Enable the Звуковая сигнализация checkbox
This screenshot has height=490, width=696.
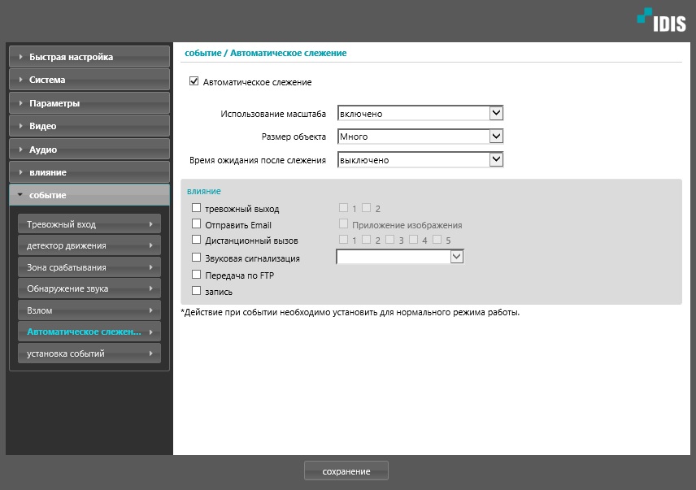click(x=196, y=258)
